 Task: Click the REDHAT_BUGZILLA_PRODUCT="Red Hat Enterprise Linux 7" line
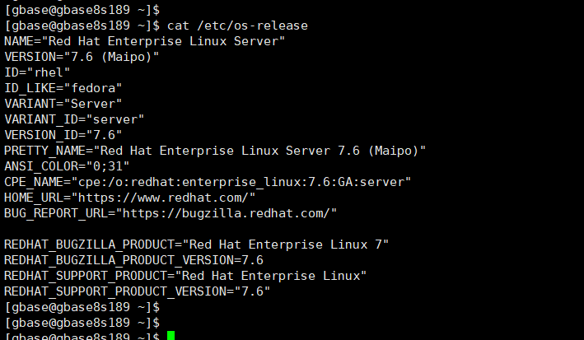196,245
